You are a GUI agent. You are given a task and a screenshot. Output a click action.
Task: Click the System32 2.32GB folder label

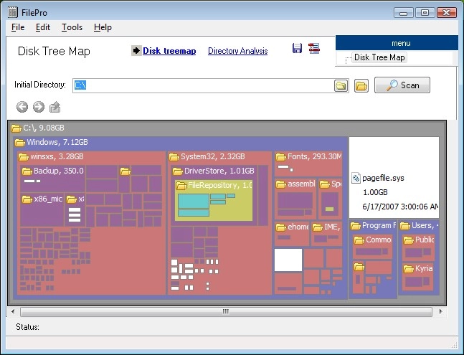click(x=213, y=156)
